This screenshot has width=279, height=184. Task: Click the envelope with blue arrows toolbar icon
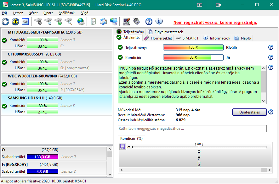coord(103,22)
